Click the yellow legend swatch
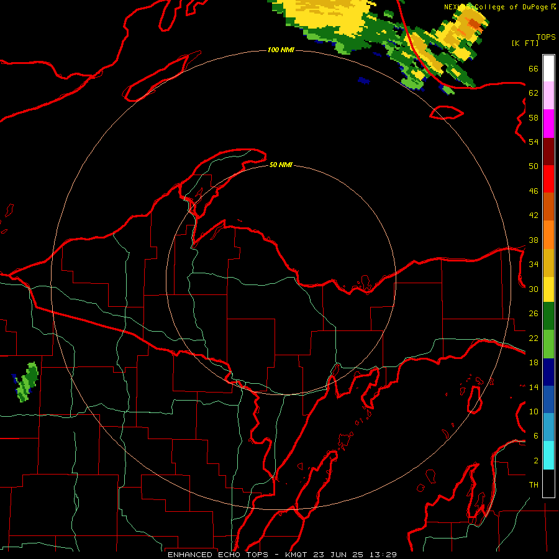This screenshot has height=559, width=559. [x=548, y=289]
